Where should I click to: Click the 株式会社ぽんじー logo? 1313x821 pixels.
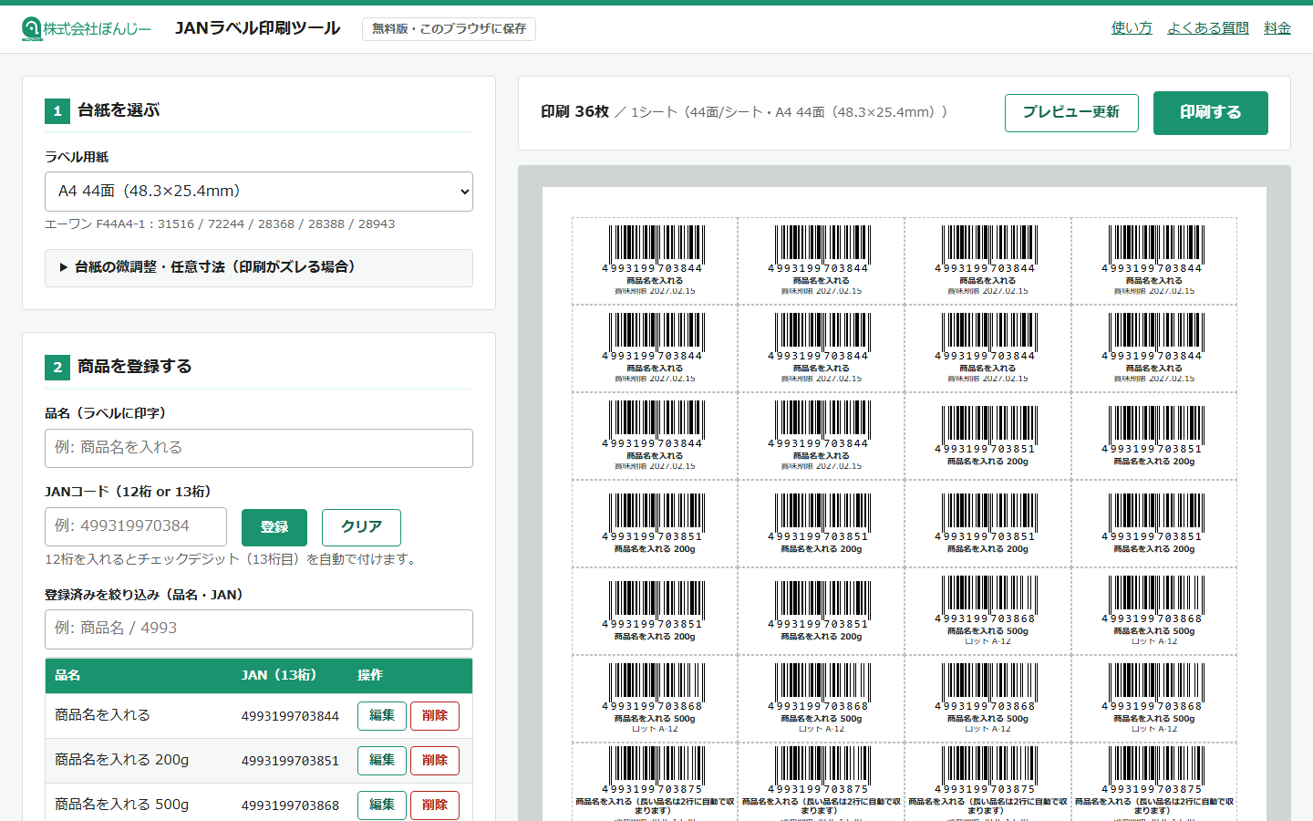pos(87,28)
